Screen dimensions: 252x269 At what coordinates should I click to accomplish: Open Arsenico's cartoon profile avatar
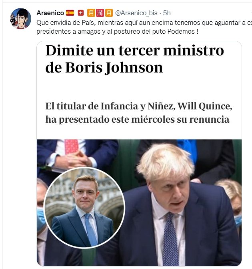(x=21, y=18)
